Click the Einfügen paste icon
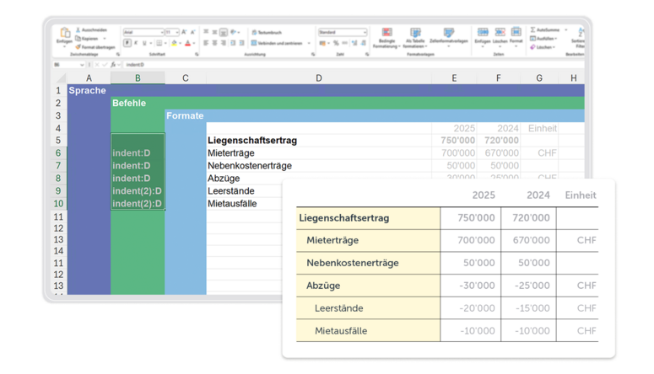This screenshot has height=374, width=654. pyautogui.click(x=64, y=33)
